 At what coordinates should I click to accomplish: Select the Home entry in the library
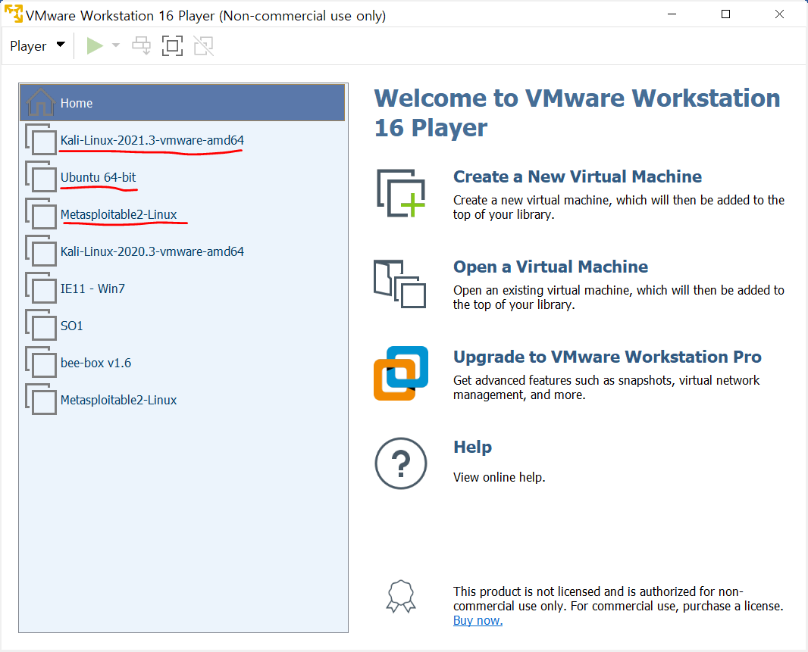[x=182, y=102]
